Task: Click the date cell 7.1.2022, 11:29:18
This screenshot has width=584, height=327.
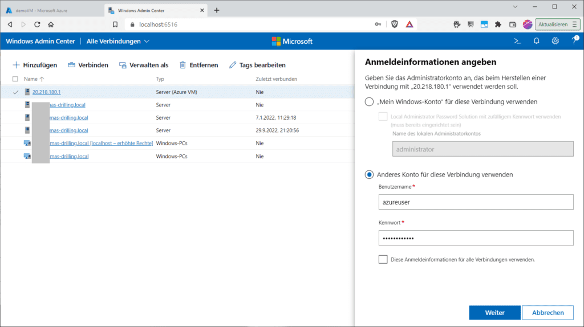Action: 276,117
